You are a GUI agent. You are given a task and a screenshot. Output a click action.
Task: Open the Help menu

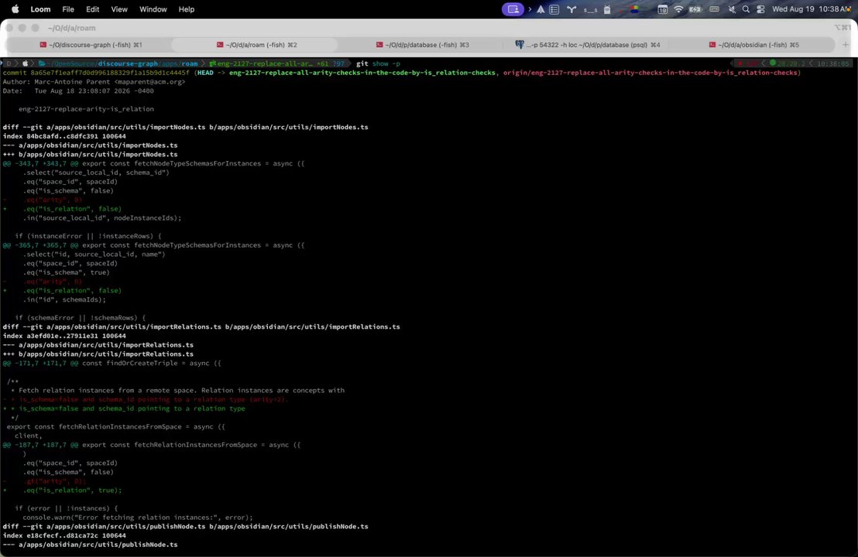[x=186, y=9]
